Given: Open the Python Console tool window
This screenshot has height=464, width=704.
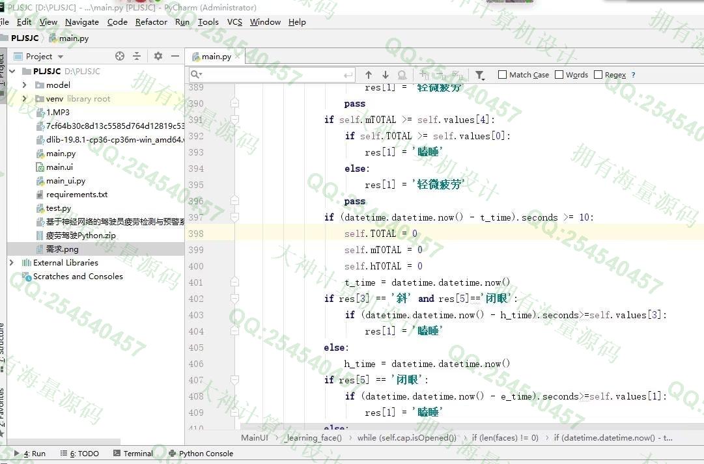Looking at the screenshot, I should point(201,453).
